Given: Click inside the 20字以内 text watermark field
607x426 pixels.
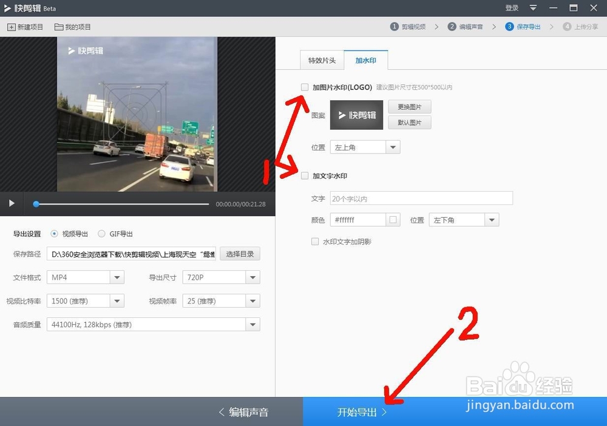Looking at the screenshot, I should [x=421, y=198].
